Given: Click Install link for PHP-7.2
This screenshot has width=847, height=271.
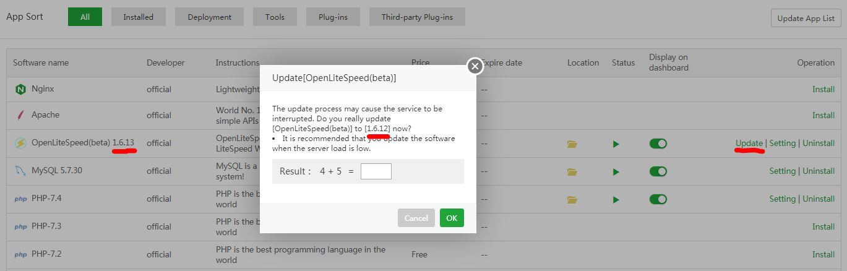Looking at the screenshot, I should (x=823, y=254).
